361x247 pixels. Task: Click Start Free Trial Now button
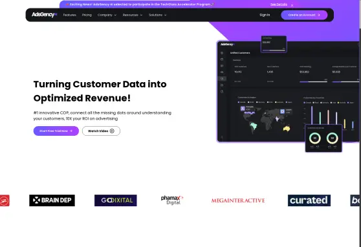pos(56,131)
